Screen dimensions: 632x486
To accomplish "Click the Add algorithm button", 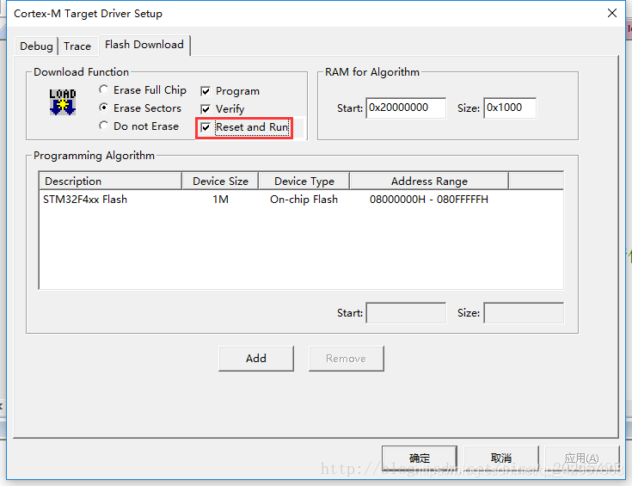I will click(x=256, y=358).
